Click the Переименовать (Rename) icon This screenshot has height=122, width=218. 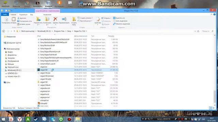64,19
